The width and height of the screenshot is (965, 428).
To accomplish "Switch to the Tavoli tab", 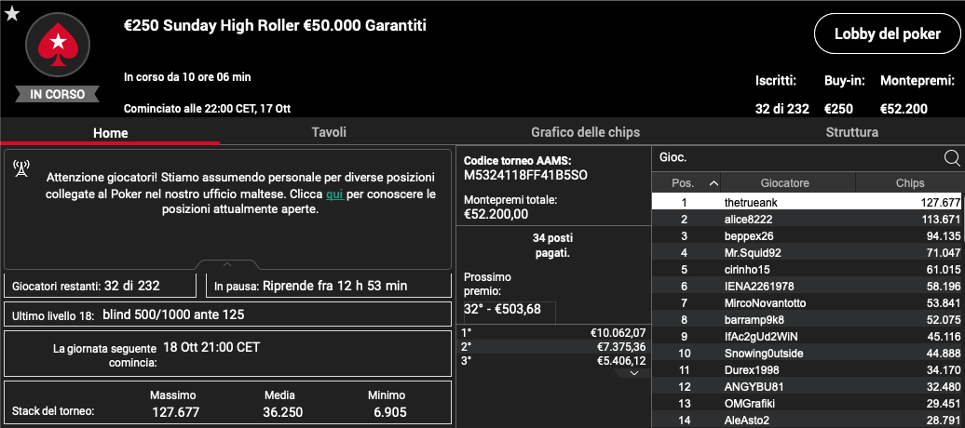I will point(329,132).
